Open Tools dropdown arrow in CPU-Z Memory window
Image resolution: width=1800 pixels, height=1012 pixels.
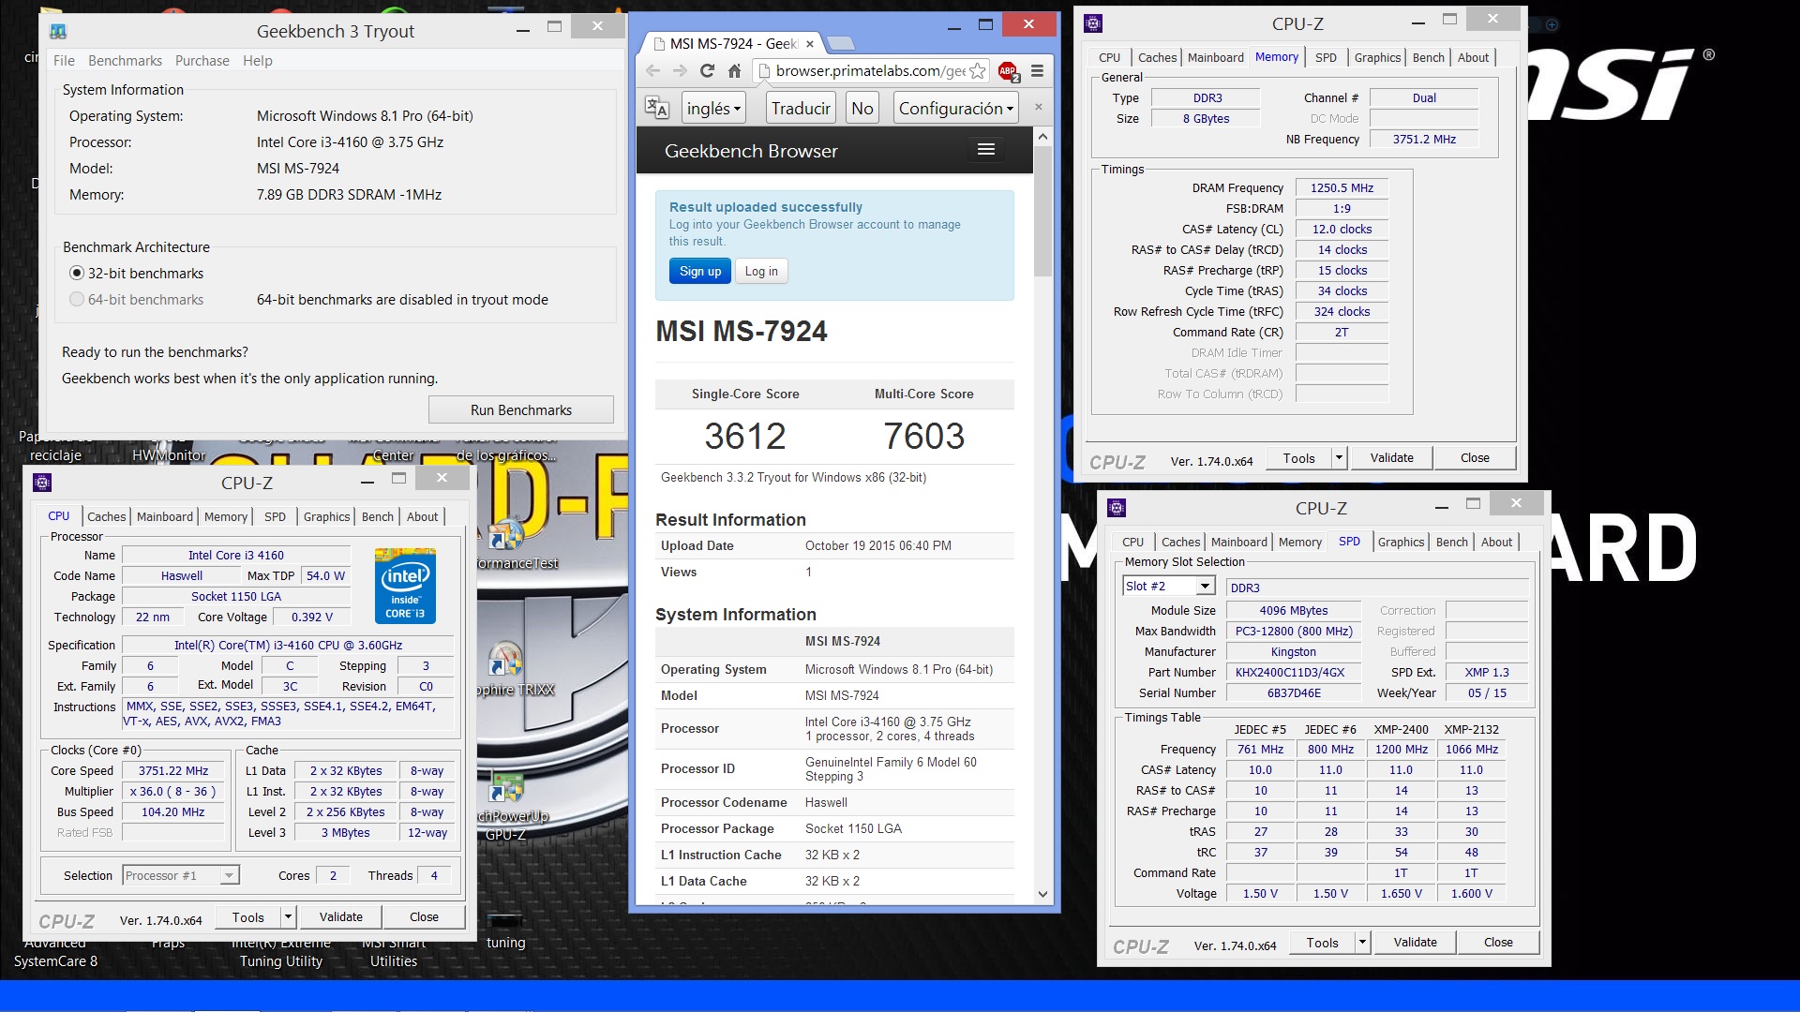click(x=1340, y=458)
